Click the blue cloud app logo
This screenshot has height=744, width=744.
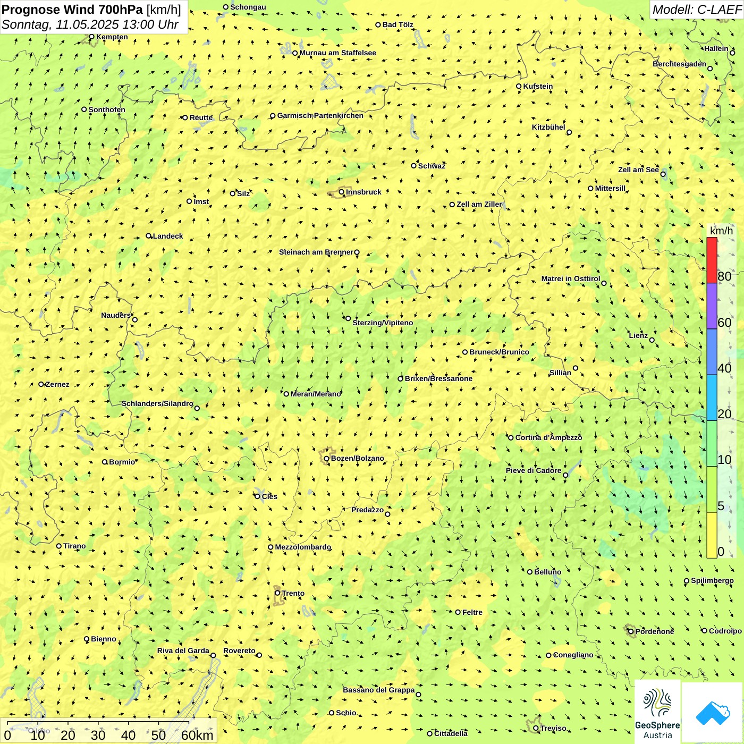713,713
